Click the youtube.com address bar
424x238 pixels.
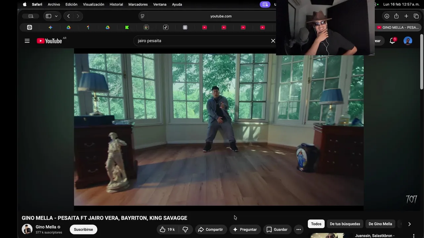(221, 16)
